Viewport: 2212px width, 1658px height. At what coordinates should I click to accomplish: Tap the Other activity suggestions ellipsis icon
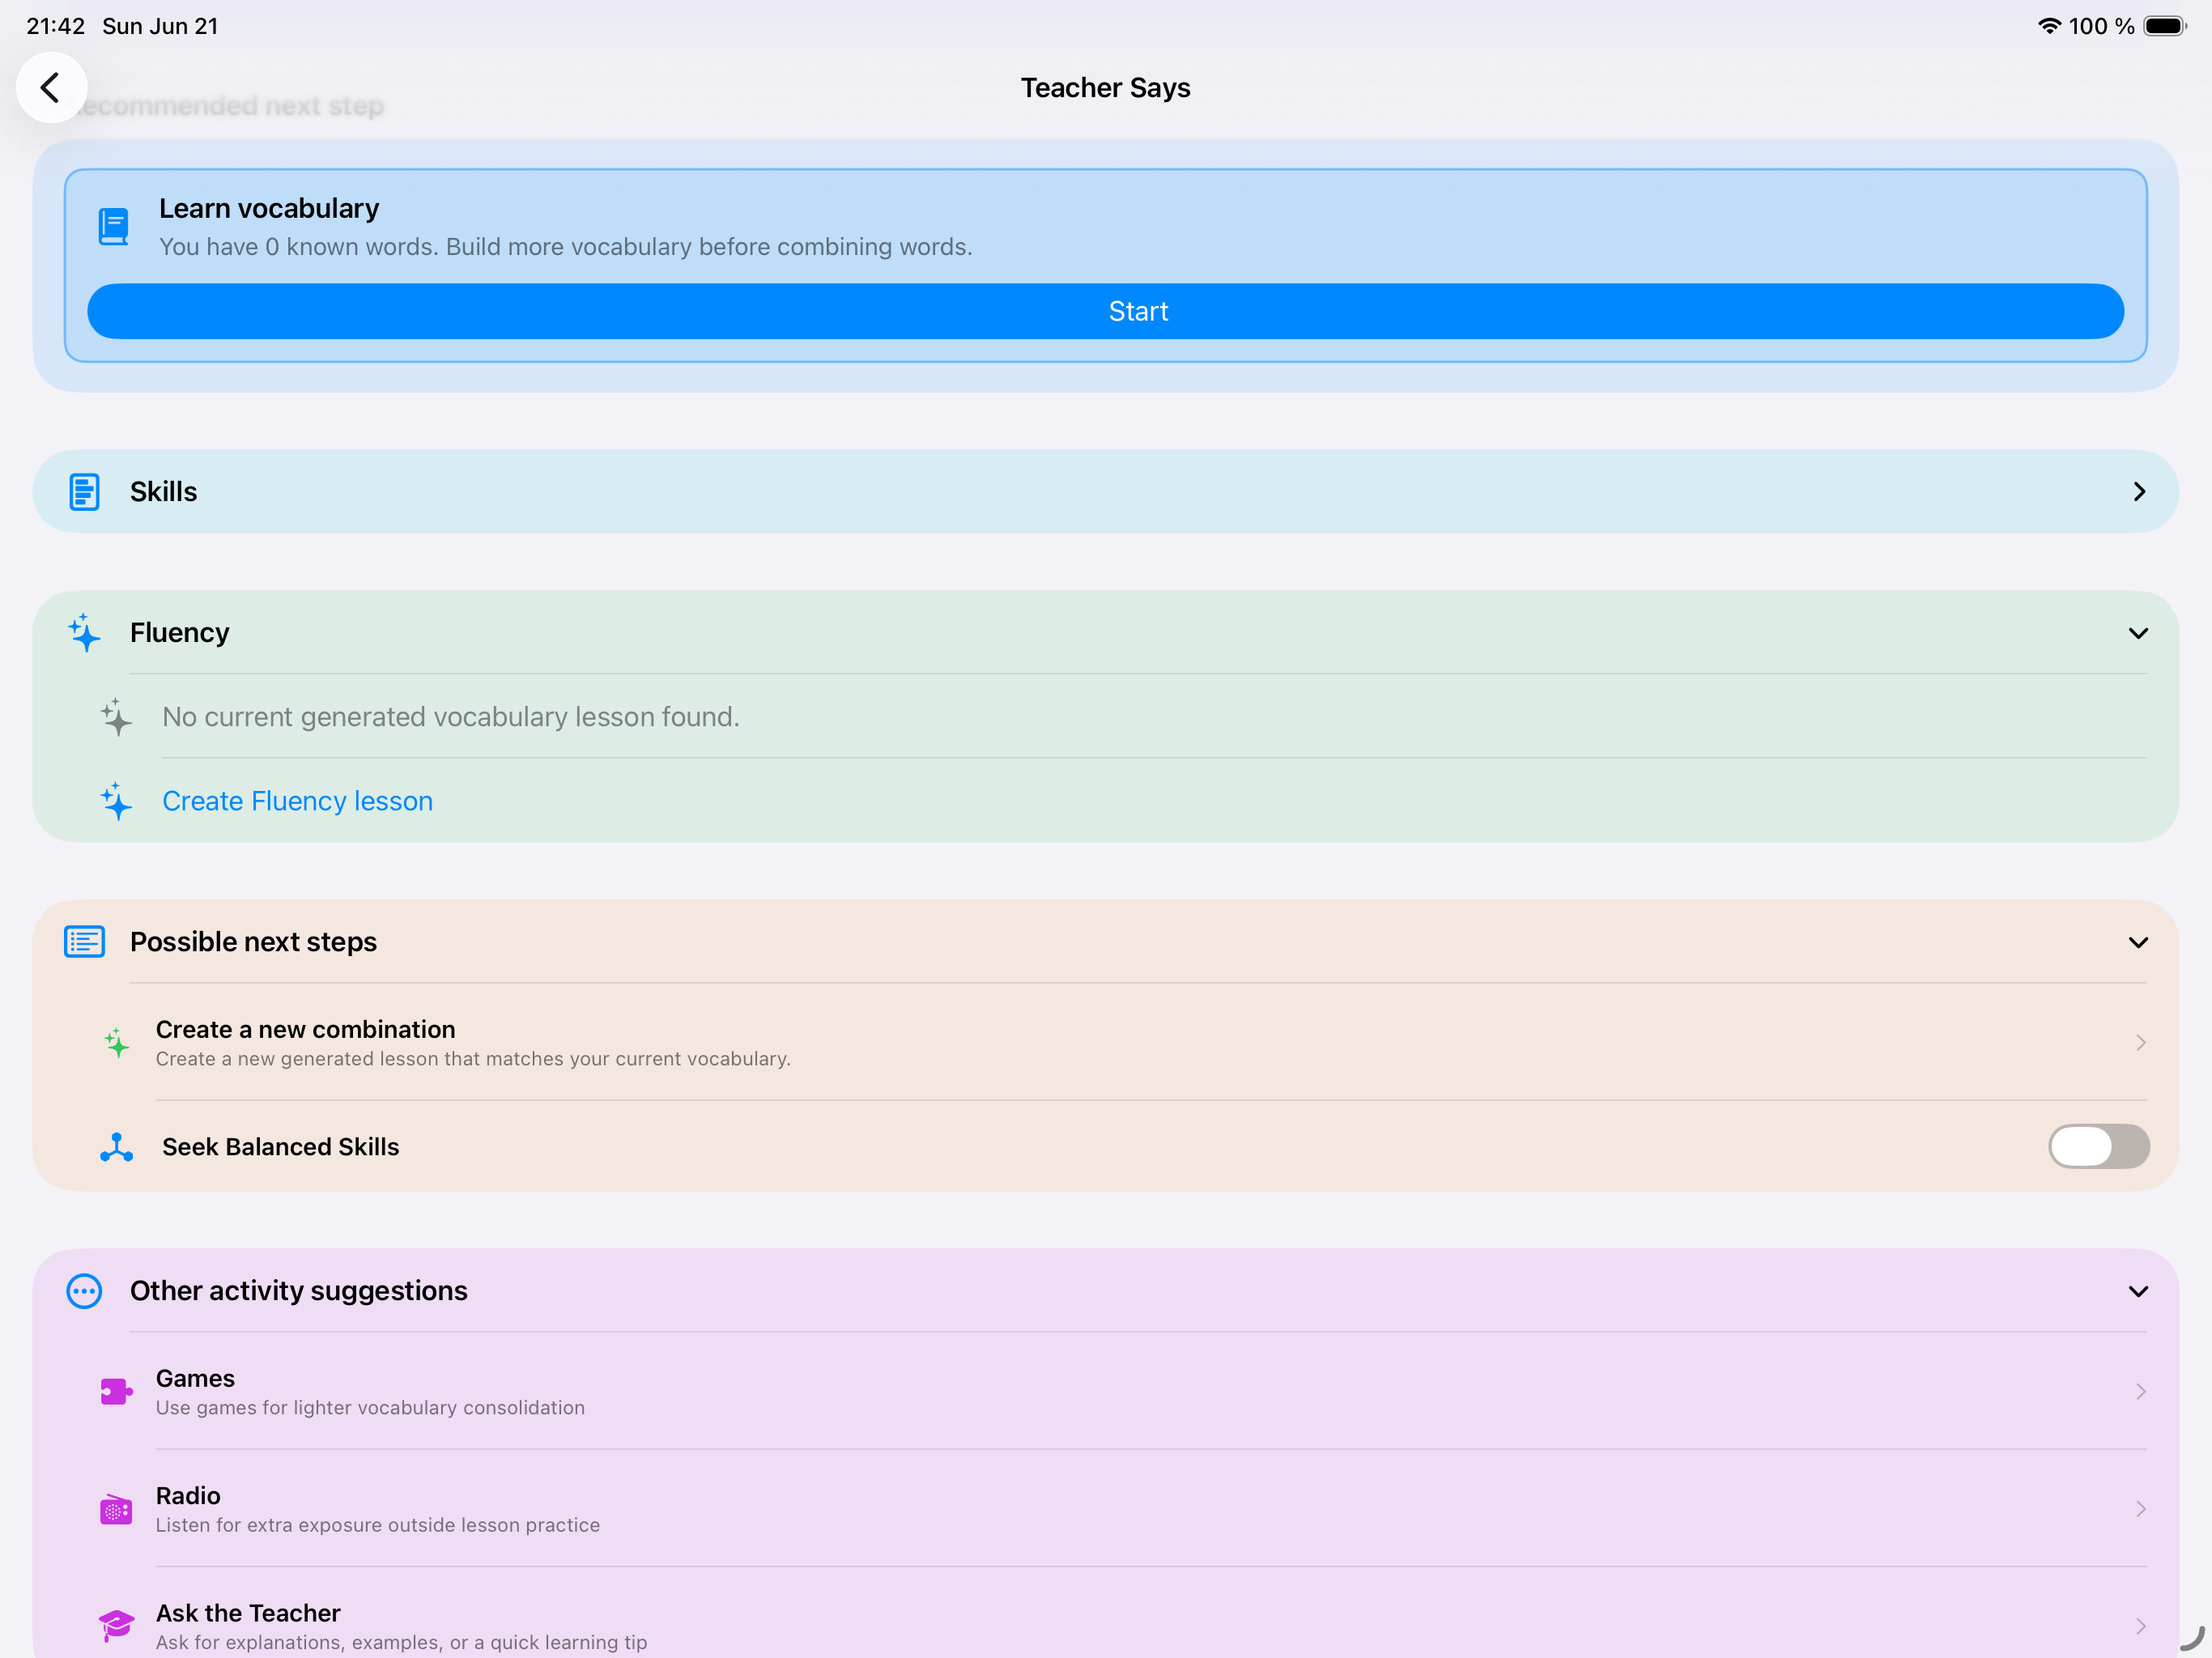pyautogui.click(x=84, y=1291)
